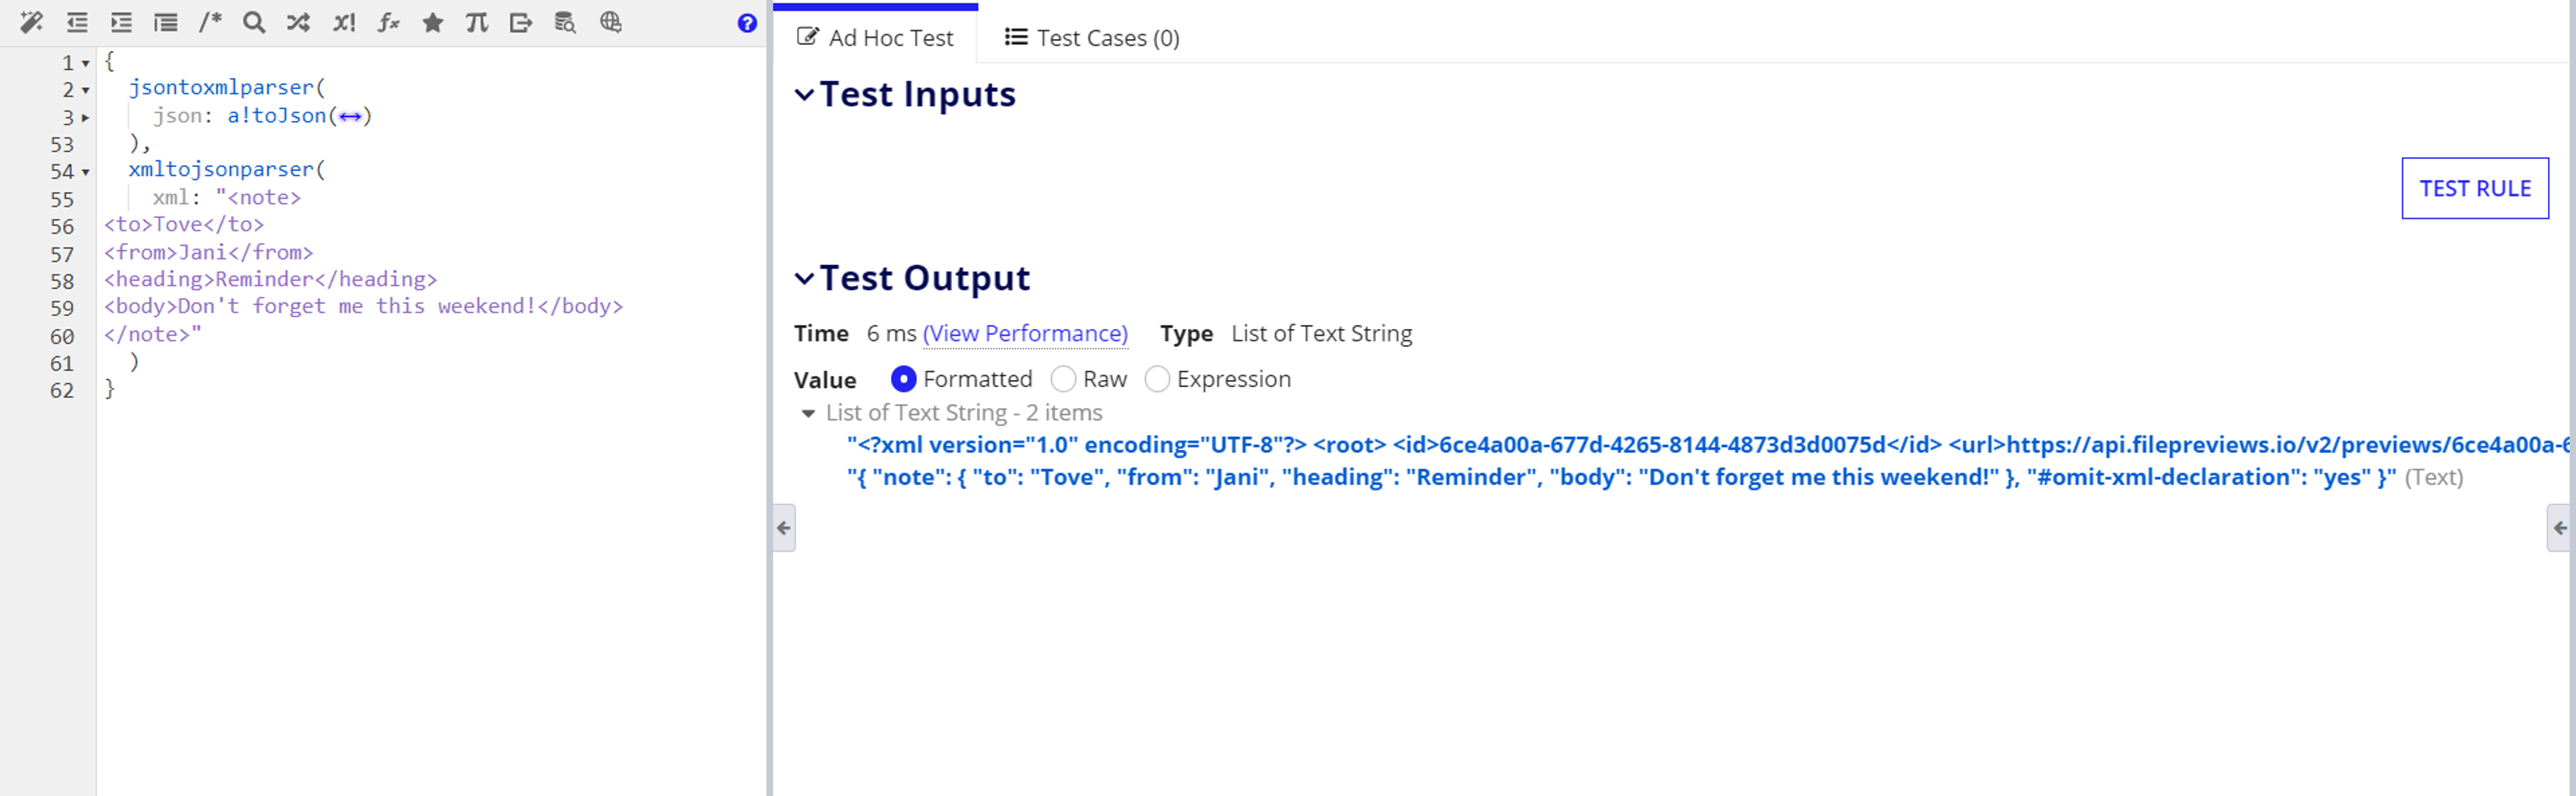This screenshot has height=796, width=2576.
Task: Click line number 58 in gutter
Action: pyautogui.click(x=62, y=282)
